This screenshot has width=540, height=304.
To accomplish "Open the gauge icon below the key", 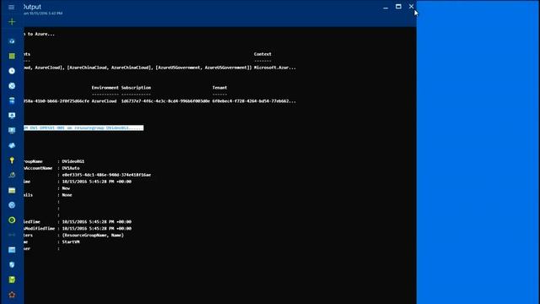I will 12,175.
